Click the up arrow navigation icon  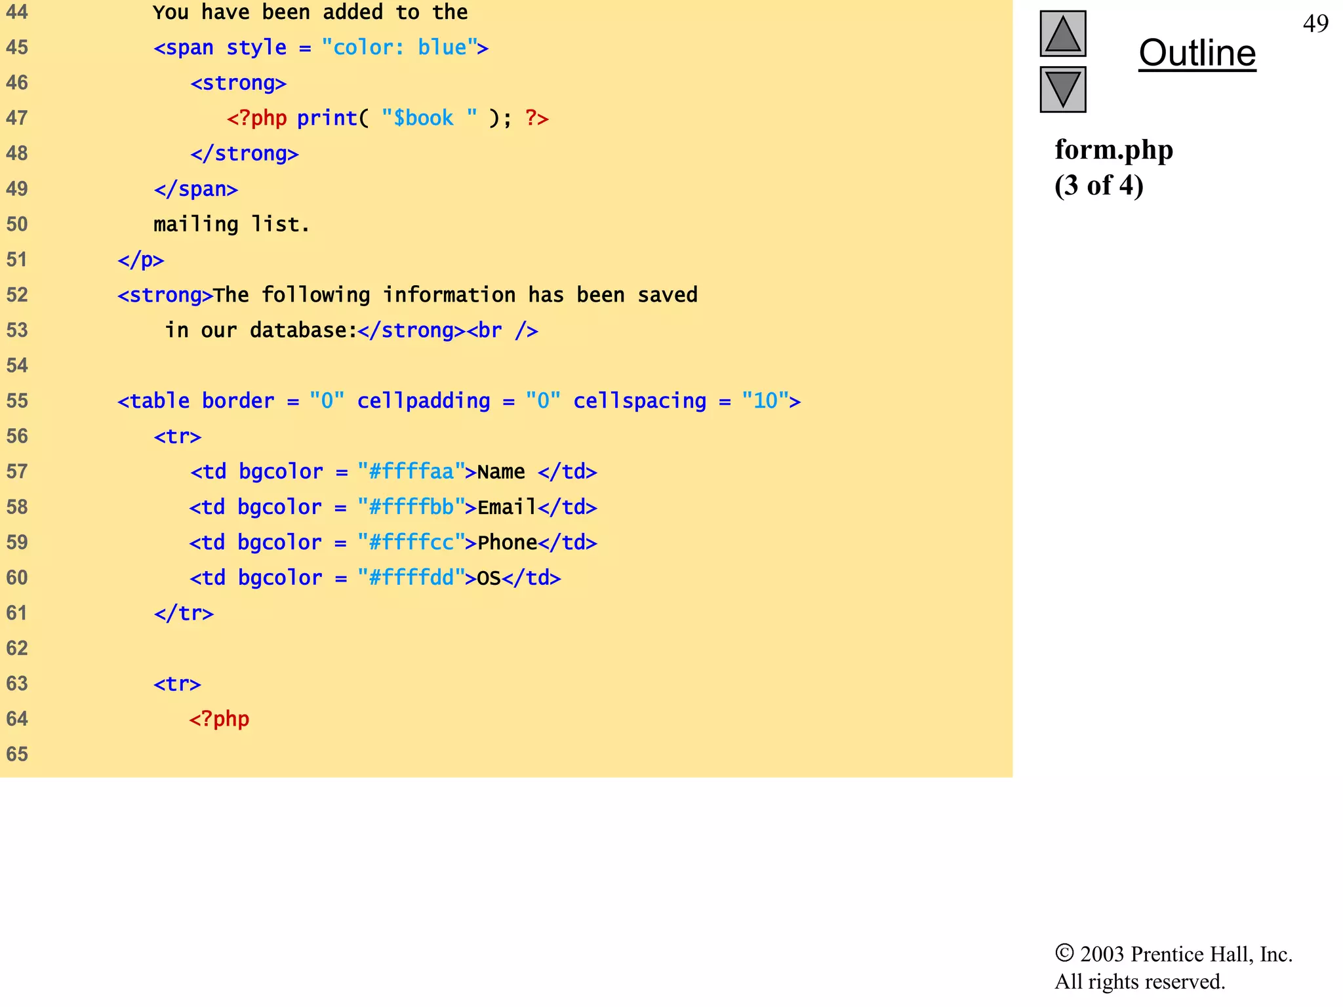click(x=1062, y=34)
